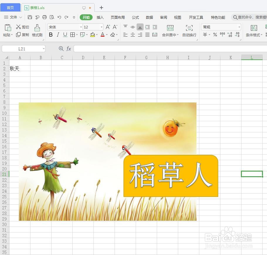Click the Distributed alignment icon

155,35
